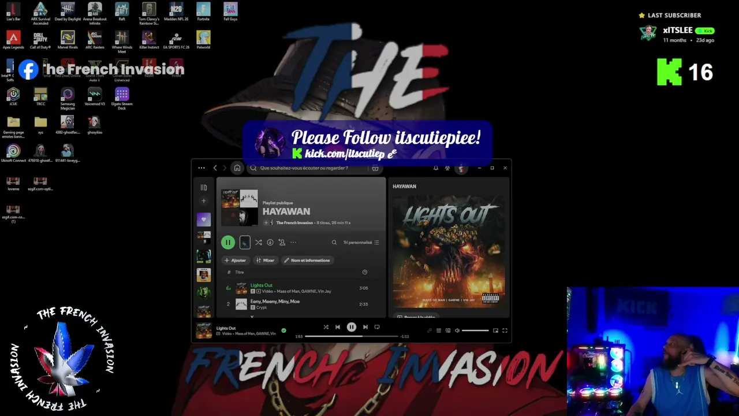Open friend activity icon in Spotify
739x416 pixels.
(447, 168)
